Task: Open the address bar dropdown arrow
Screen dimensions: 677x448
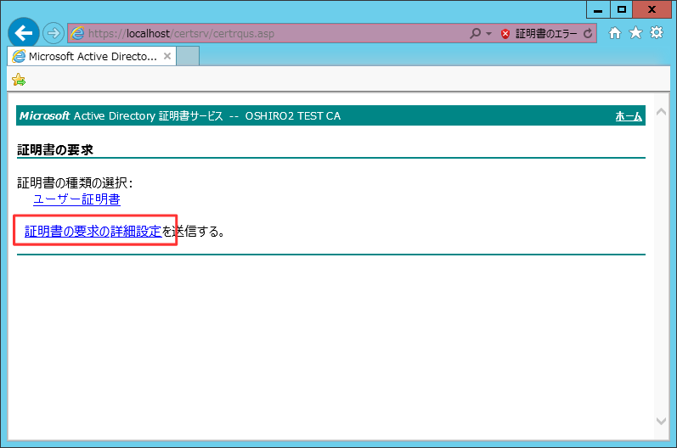Action: point(488,34)
